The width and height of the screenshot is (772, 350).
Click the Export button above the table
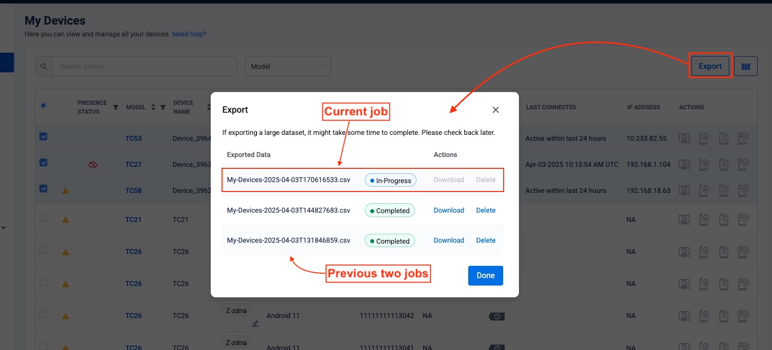[710, 66]
